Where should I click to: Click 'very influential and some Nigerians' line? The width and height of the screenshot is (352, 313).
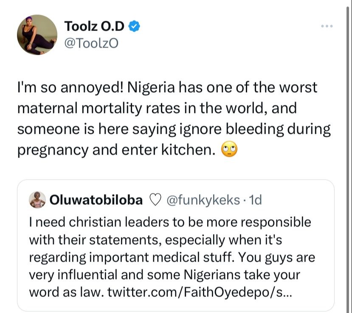pyautogui.click(x=165, y=275)
